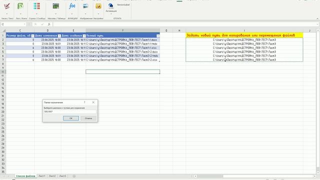Open the Число / Текст ribbon tool icon
320x180 pixels.
point(6,6)
